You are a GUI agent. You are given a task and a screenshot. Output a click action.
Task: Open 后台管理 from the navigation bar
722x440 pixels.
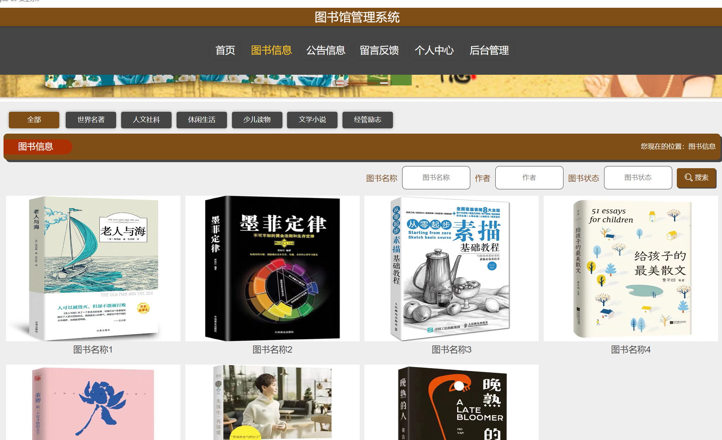click(x=489, y=51)
